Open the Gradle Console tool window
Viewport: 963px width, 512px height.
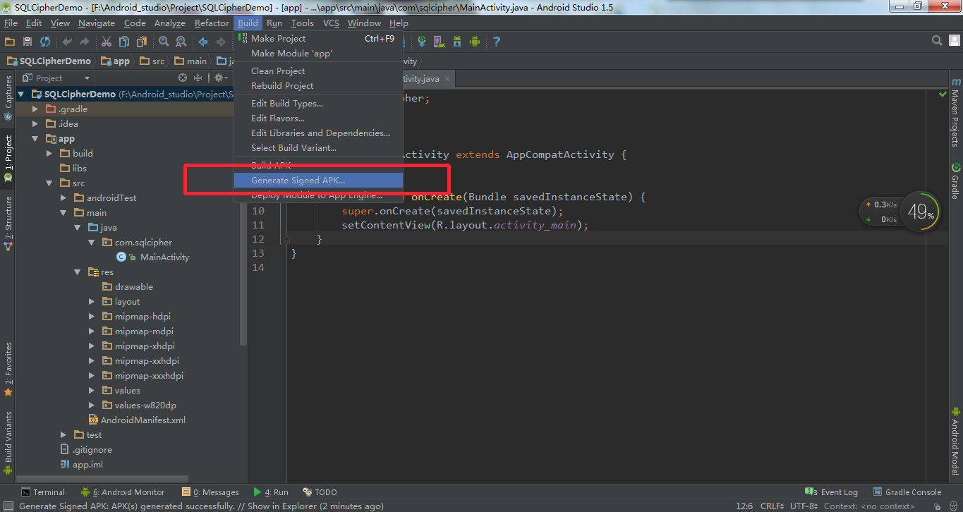click(x=907, y=492)
